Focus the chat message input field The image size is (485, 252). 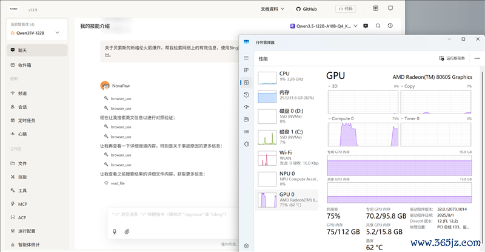173,214
